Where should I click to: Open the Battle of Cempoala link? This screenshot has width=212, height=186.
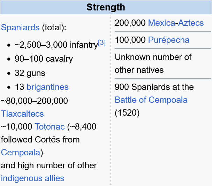151,100
